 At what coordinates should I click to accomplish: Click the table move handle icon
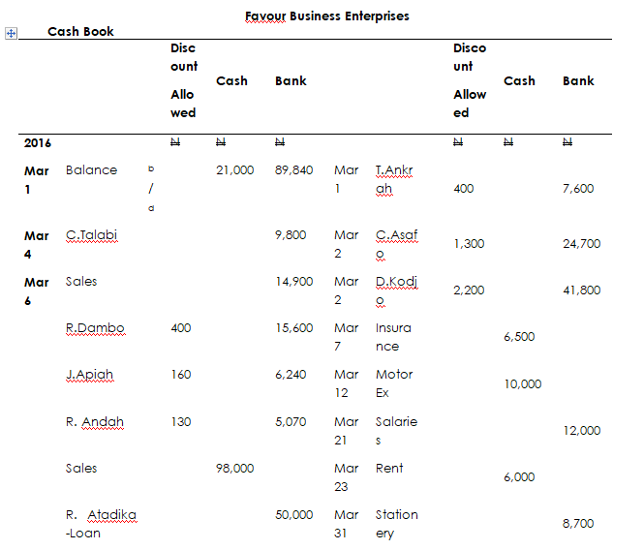pyautogui.click(x=11, y=33)
